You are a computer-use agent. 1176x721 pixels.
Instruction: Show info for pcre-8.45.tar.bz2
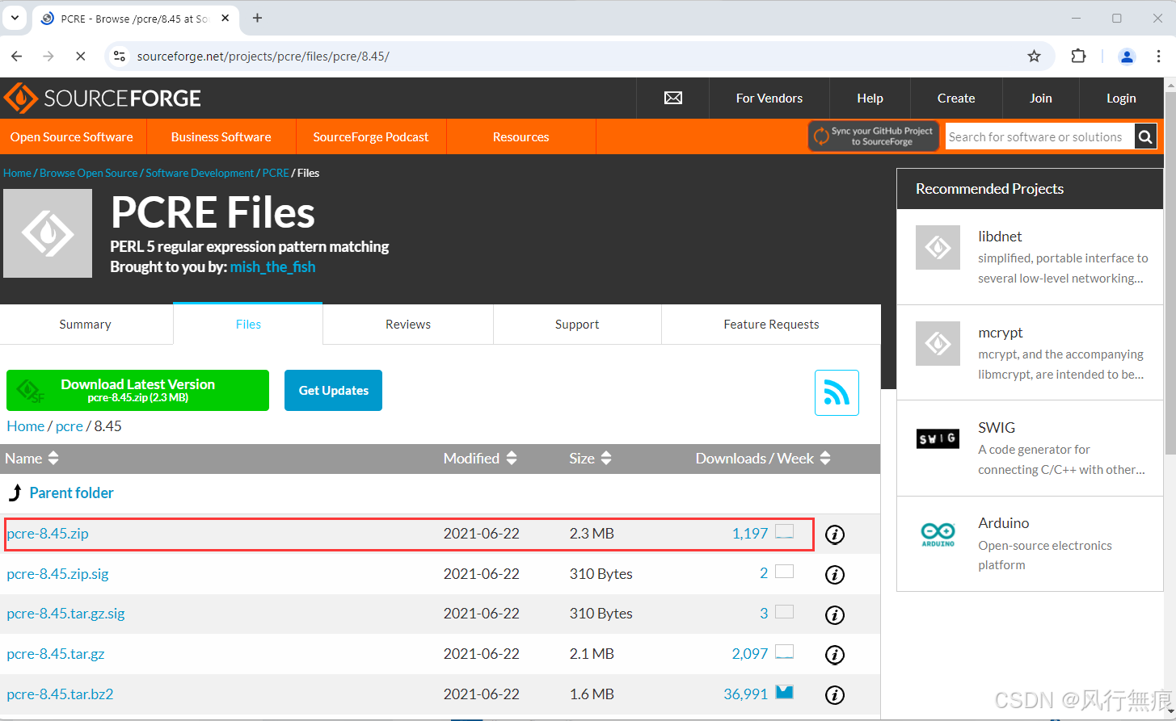point(835,694)
